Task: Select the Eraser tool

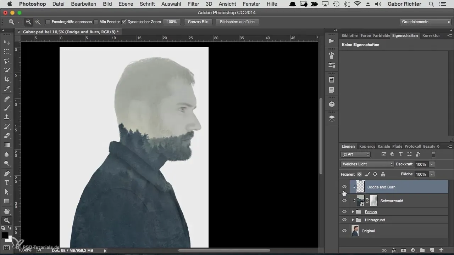Action: (x=7, y=136)
